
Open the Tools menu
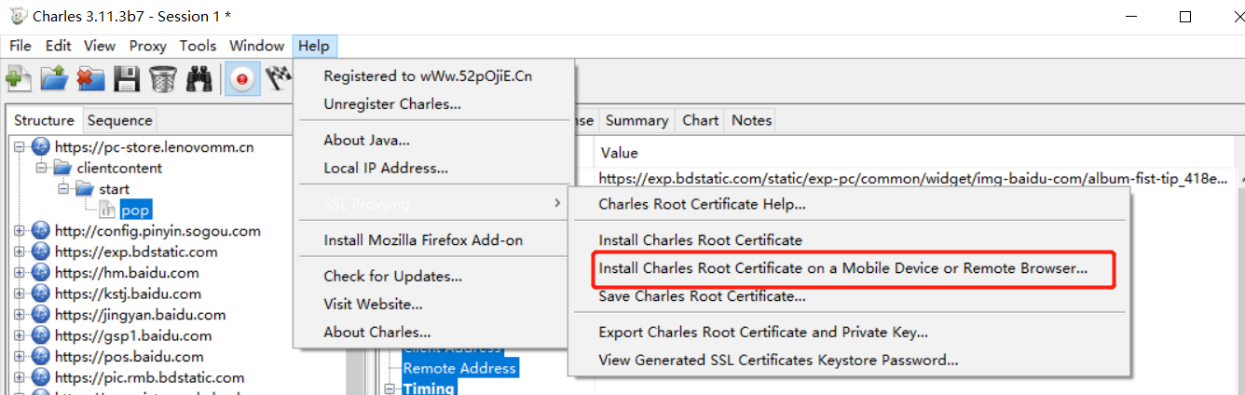coord(198,46)
